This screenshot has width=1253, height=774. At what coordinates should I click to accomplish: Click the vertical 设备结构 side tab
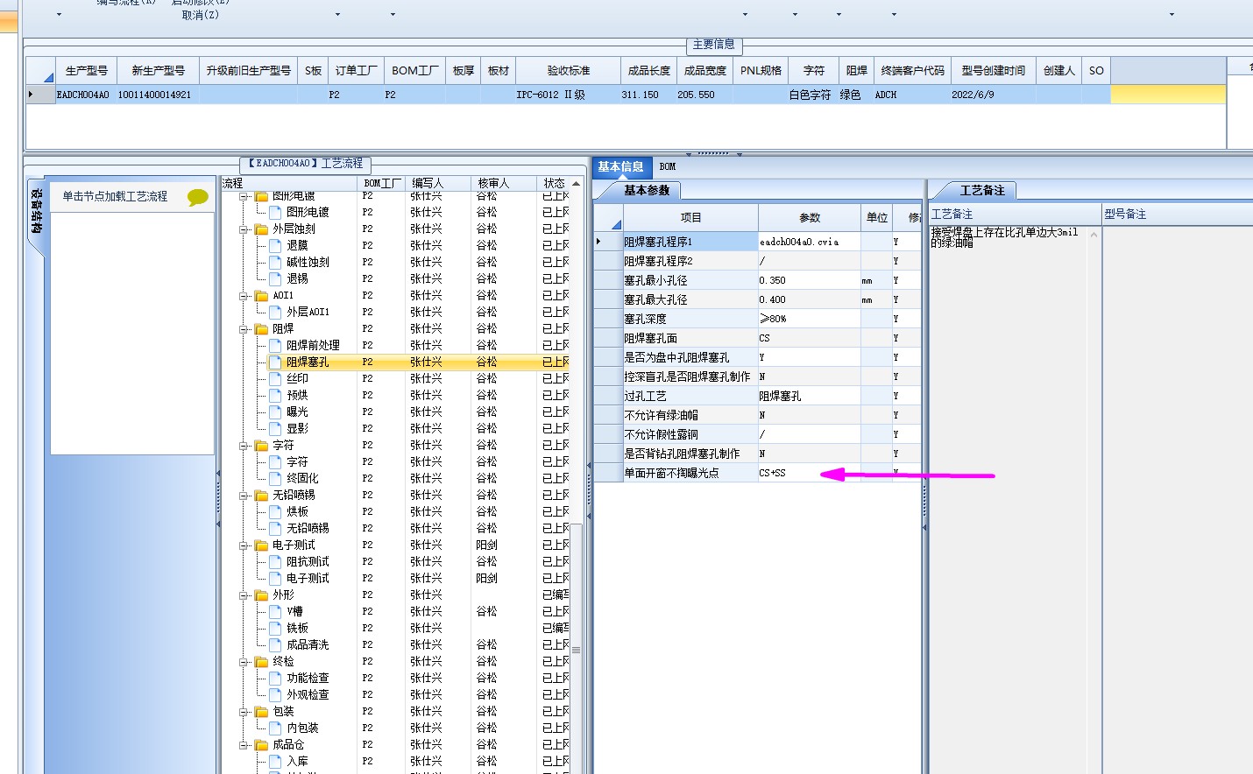tap(36, 210)
